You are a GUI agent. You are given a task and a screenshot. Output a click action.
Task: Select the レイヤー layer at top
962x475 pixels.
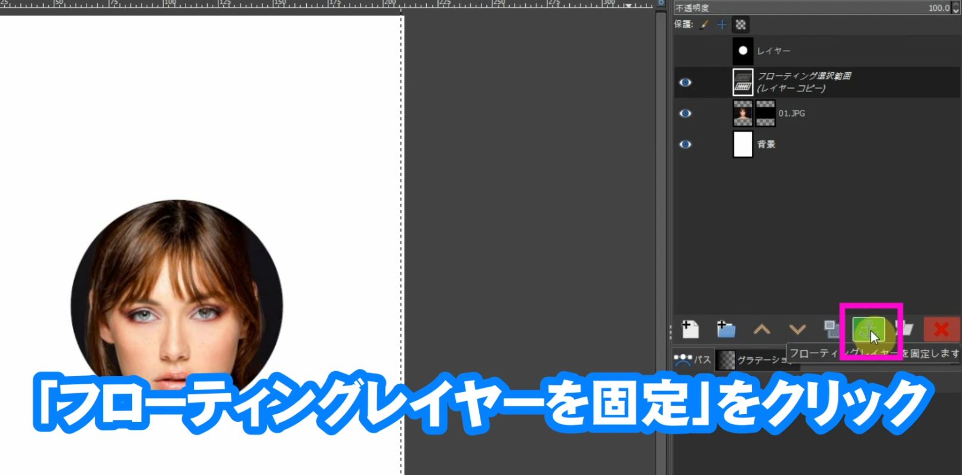point(773,51)
